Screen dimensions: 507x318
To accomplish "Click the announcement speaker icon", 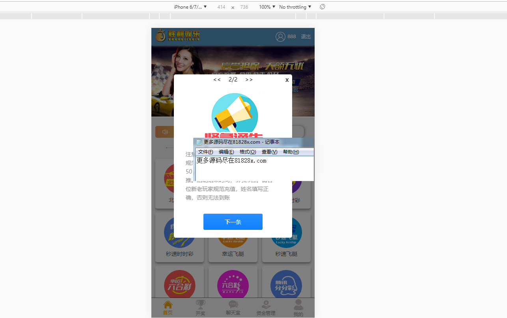I will [165, 132].
